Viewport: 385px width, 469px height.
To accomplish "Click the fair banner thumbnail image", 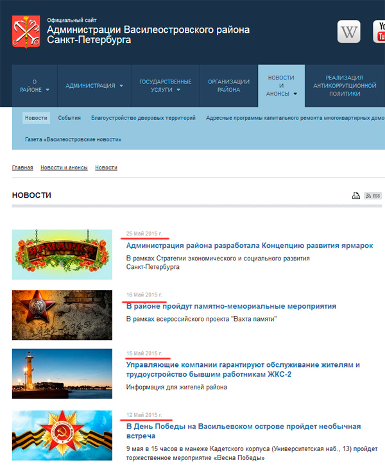I will [62, 254].
